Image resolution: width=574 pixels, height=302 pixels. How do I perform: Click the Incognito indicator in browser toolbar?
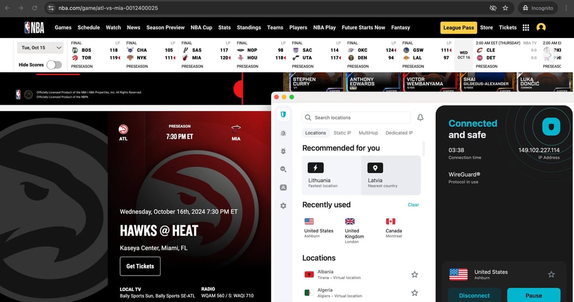coord(538,8)
